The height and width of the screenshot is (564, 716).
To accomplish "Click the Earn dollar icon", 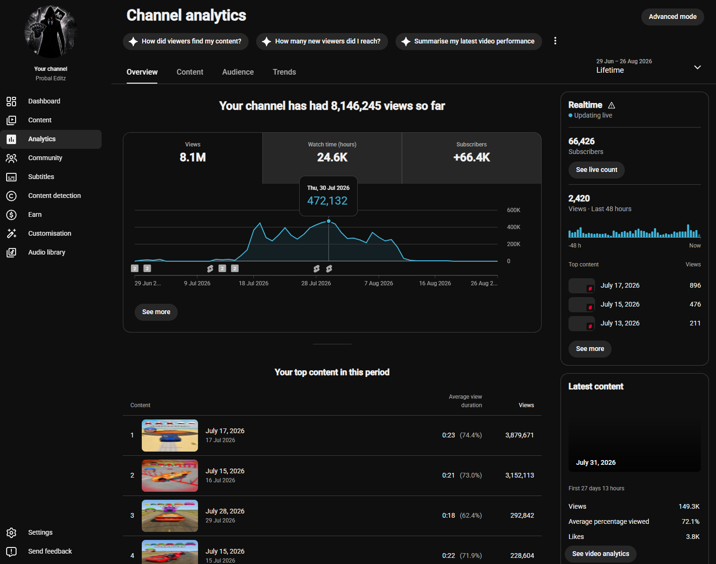I will pyautogui.click(x=11, y=214).
